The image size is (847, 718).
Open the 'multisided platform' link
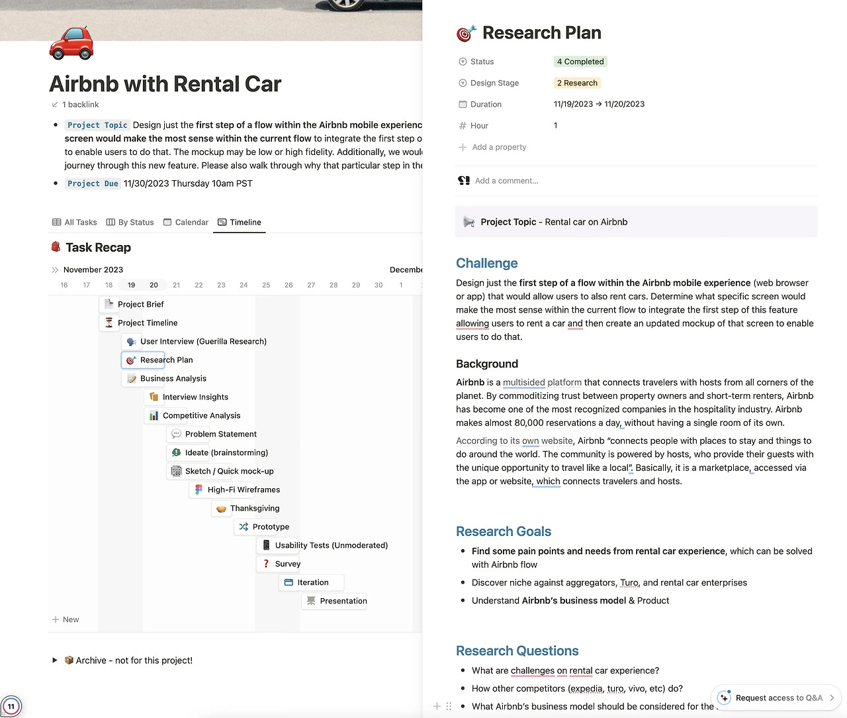click(542, 382)
